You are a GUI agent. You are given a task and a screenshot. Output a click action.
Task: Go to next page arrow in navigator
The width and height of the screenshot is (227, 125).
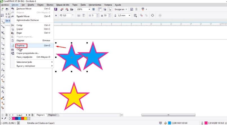(26, 115)
